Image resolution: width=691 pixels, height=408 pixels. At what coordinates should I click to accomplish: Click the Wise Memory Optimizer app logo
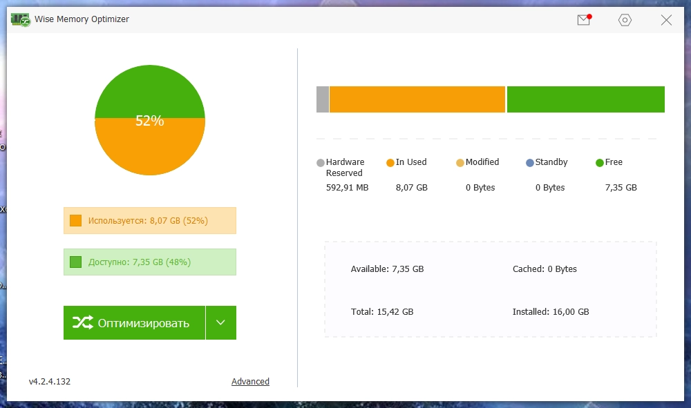pyautogui.click(x=20, y=20)
